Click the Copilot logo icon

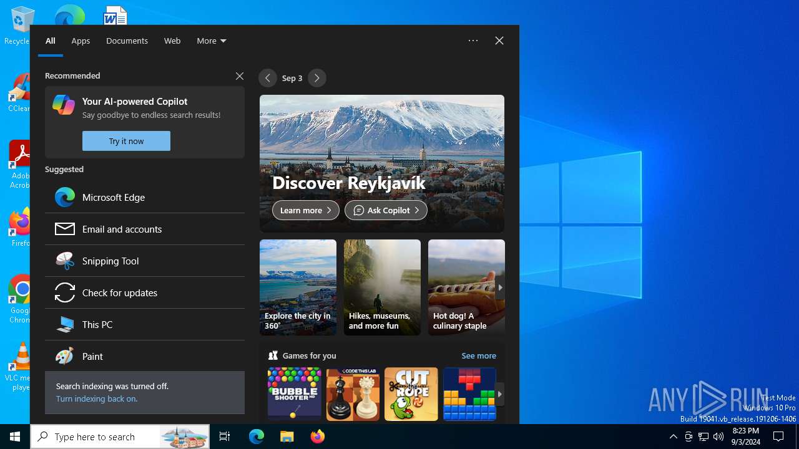click(x=64, y=105)
